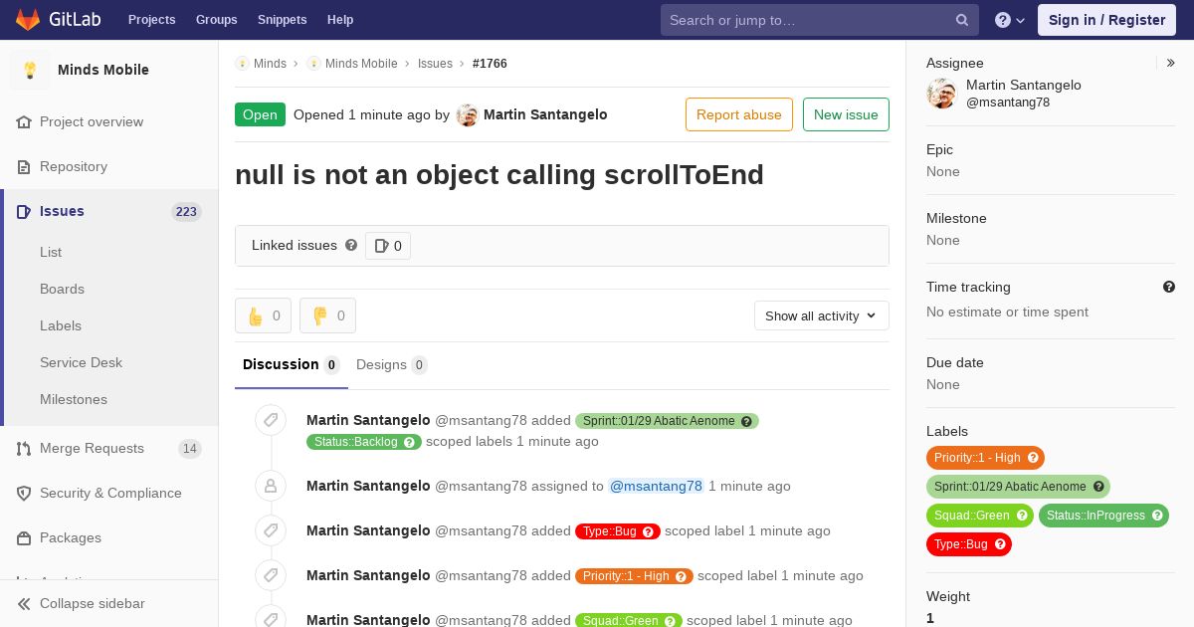This screenshot has height=627, width=1194.
Task: Click the GitLab logo
Action: pyautogui.click(x=57, y=20)
